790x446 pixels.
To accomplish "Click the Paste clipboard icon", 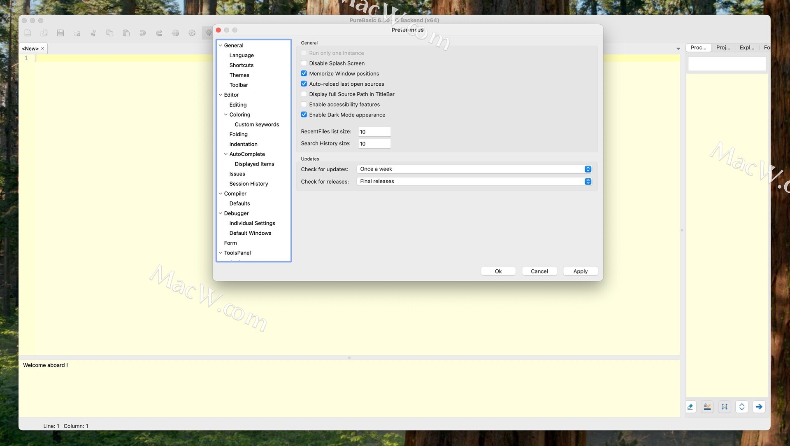I will pos(126,33).
